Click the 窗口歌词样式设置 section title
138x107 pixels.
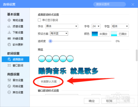tap(48, 91)
